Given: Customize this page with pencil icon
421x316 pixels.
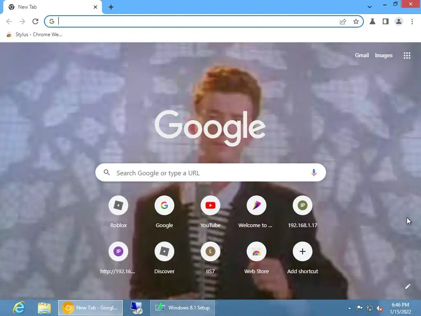Looking at the screenshot, I should [x=407, y=286].
